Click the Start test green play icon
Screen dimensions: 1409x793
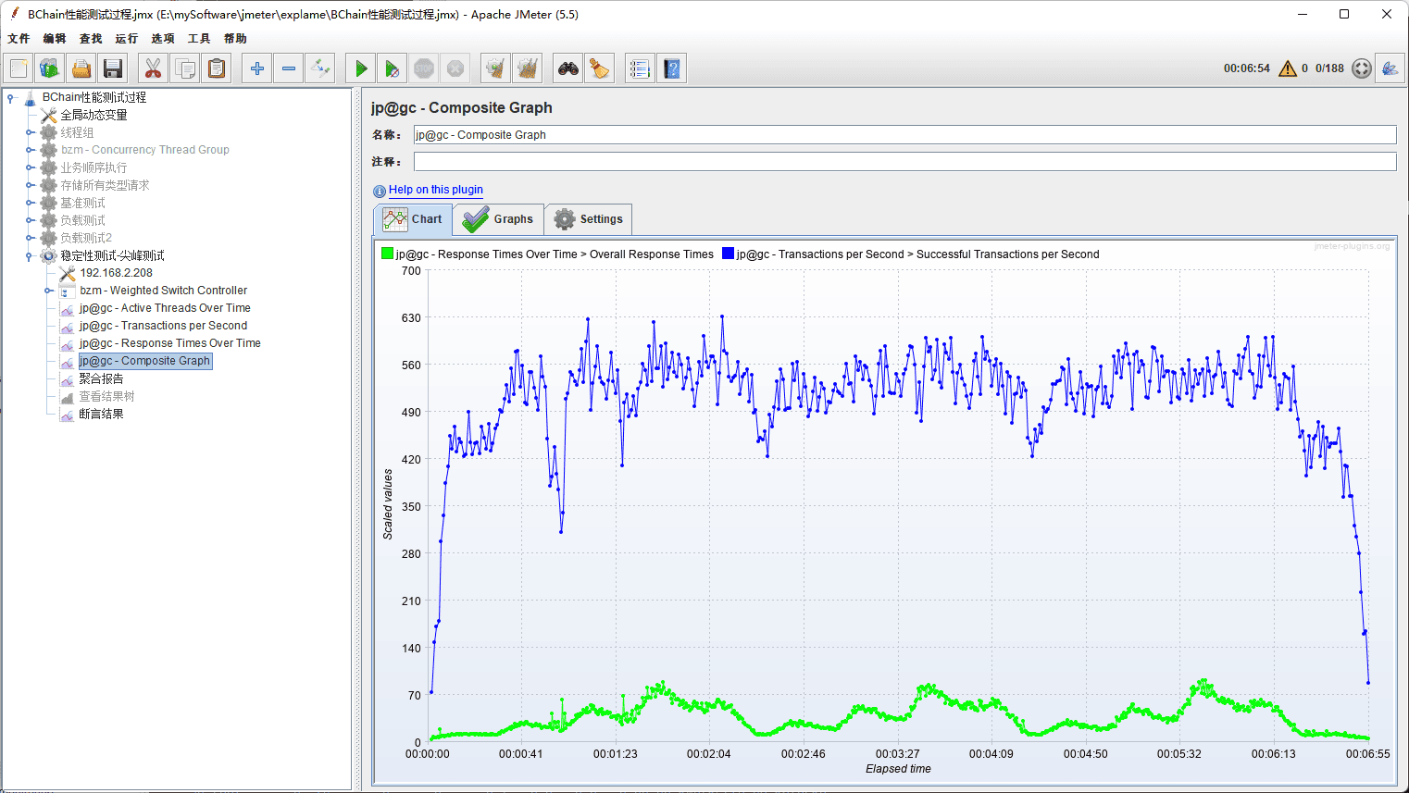[361, 68]
